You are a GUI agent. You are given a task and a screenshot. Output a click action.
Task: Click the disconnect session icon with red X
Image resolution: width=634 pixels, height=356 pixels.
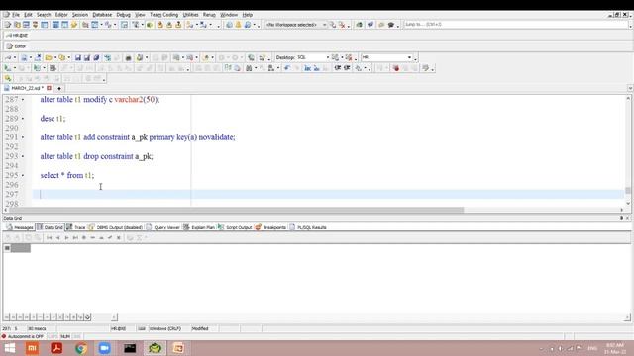click(x=342, y=25)
